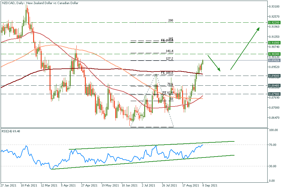
Task: Select the 0.91000 green price level tag
Action: 273,42
